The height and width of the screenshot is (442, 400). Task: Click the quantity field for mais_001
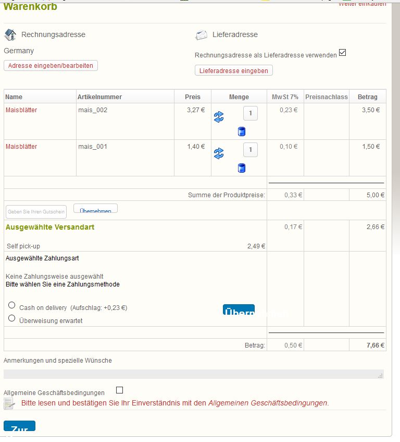(x=251, y=150)
